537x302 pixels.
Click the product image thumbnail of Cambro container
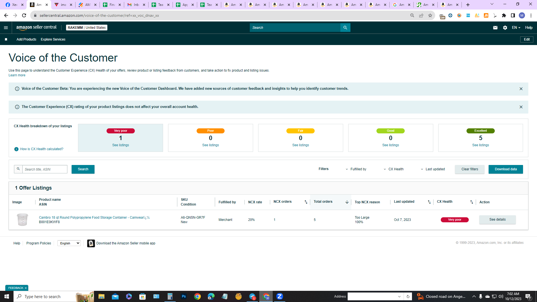click(x=22, y=220)
